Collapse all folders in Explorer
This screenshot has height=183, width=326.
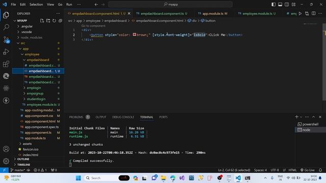point(60,20)
